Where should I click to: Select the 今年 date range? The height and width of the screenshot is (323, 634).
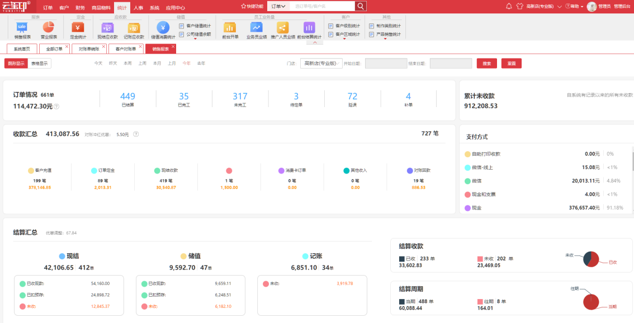(x=186, y=63)
